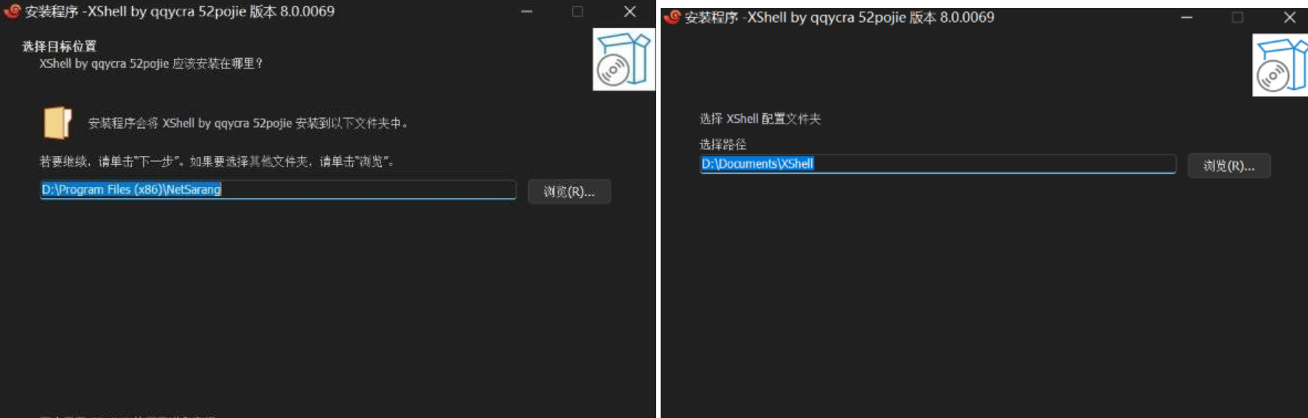The width and height of the screenshot is (1308, 418).
Task: Focus the D:\Program Files (x86)\NetSarang path field
Action: 278,190
